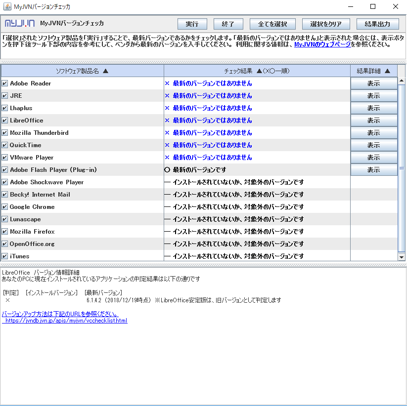Uncheck the Mozilla Firefox checkbox
407x406 pixels.
tap(4, 232)
